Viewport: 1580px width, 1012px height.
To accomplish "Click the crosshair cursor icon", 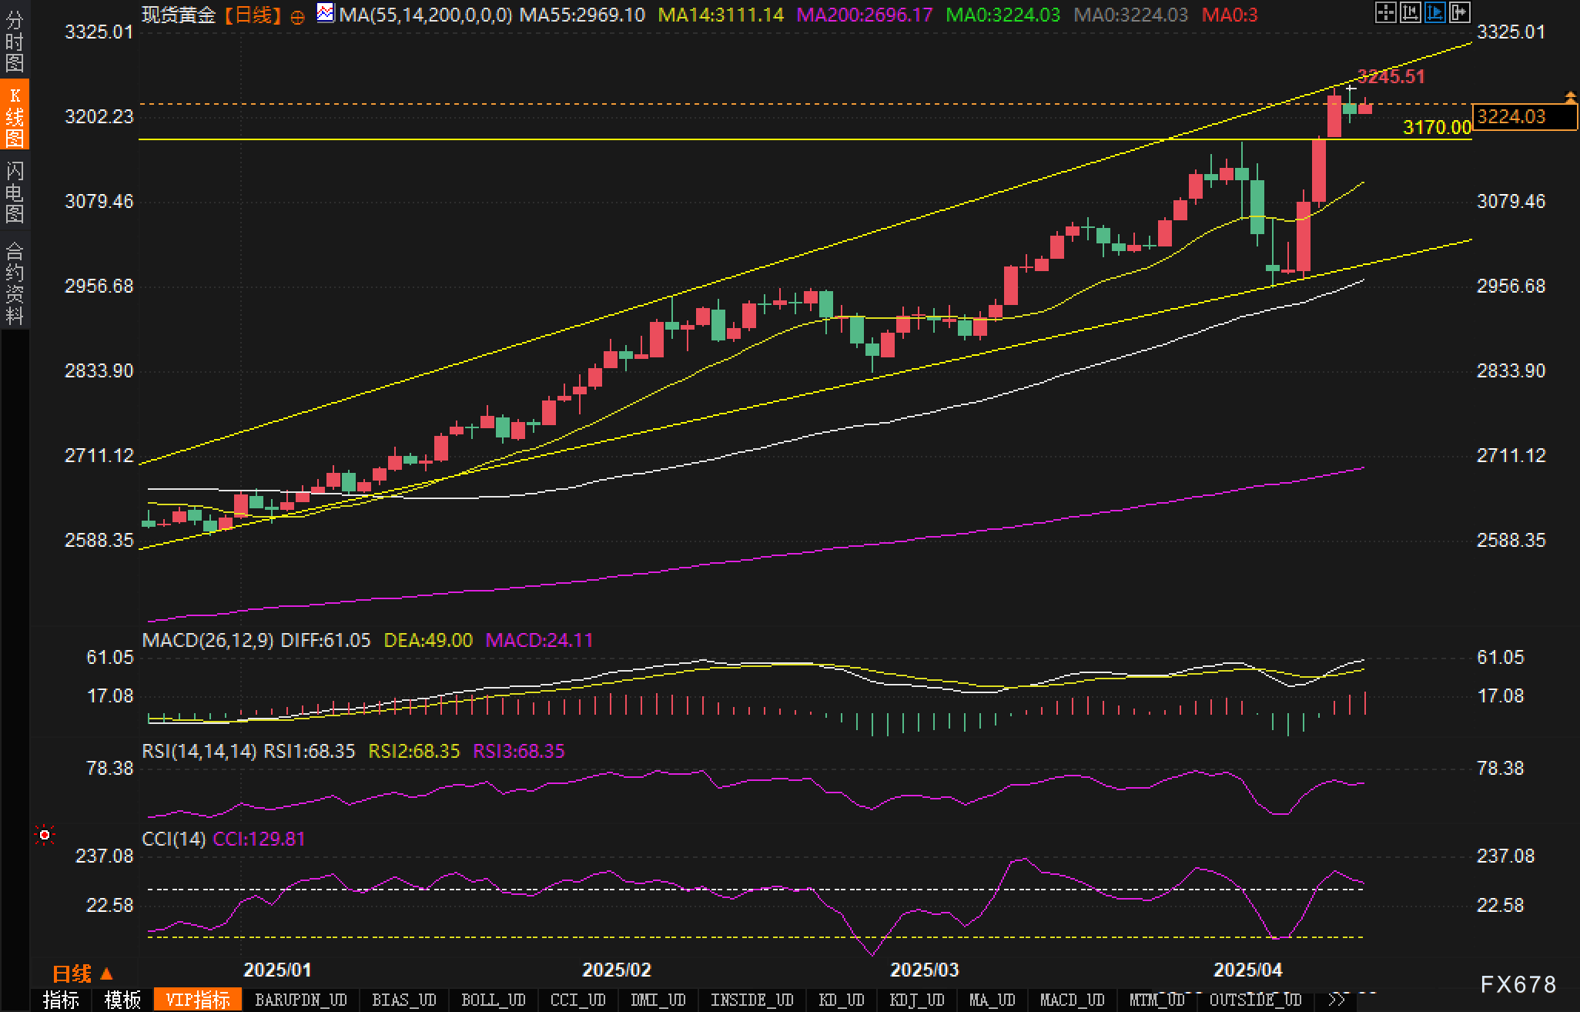I will pyautogui.click(x=1385, y=12).
